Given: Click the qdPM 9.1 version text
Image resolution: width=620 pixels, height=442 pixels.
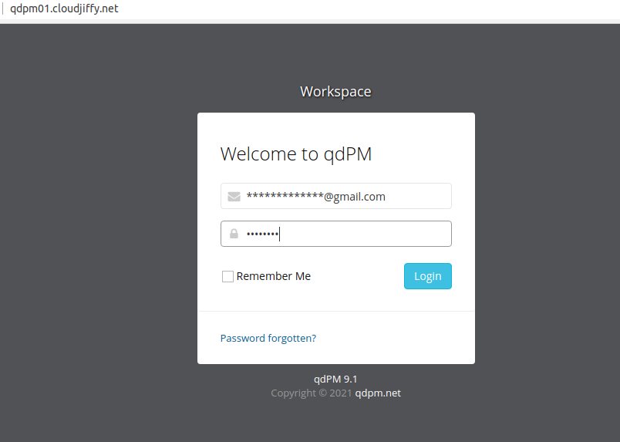Looking at the screenshot, I should click(335, 379).
